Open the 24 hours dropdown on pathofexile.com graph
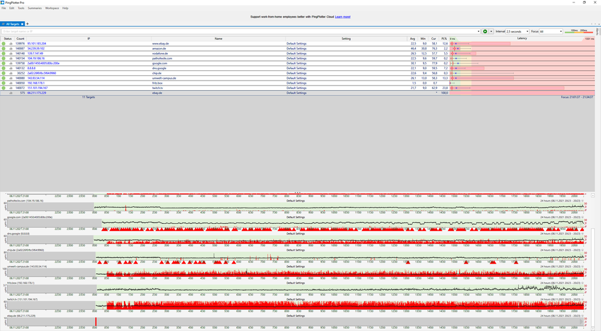601x331 pixels. pos(582,200)
